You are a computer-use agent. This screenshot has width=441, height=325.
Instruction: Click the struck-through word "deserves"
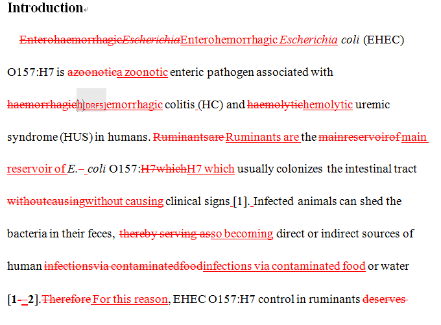point(385,299)
